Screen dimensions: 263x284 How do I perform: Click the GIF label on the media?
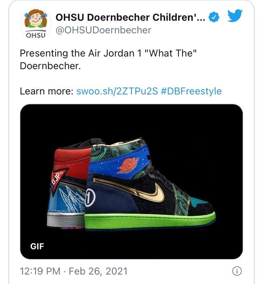tap(37, 246)
